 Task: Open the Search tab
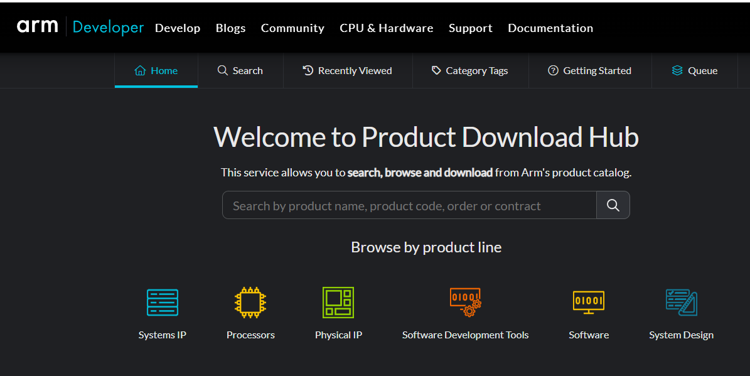click(240, 71)
